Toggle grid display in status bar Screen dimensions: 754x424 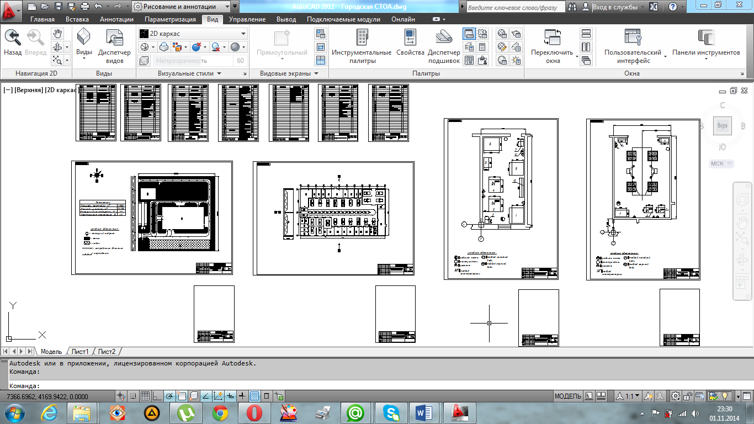pos(145,396)
